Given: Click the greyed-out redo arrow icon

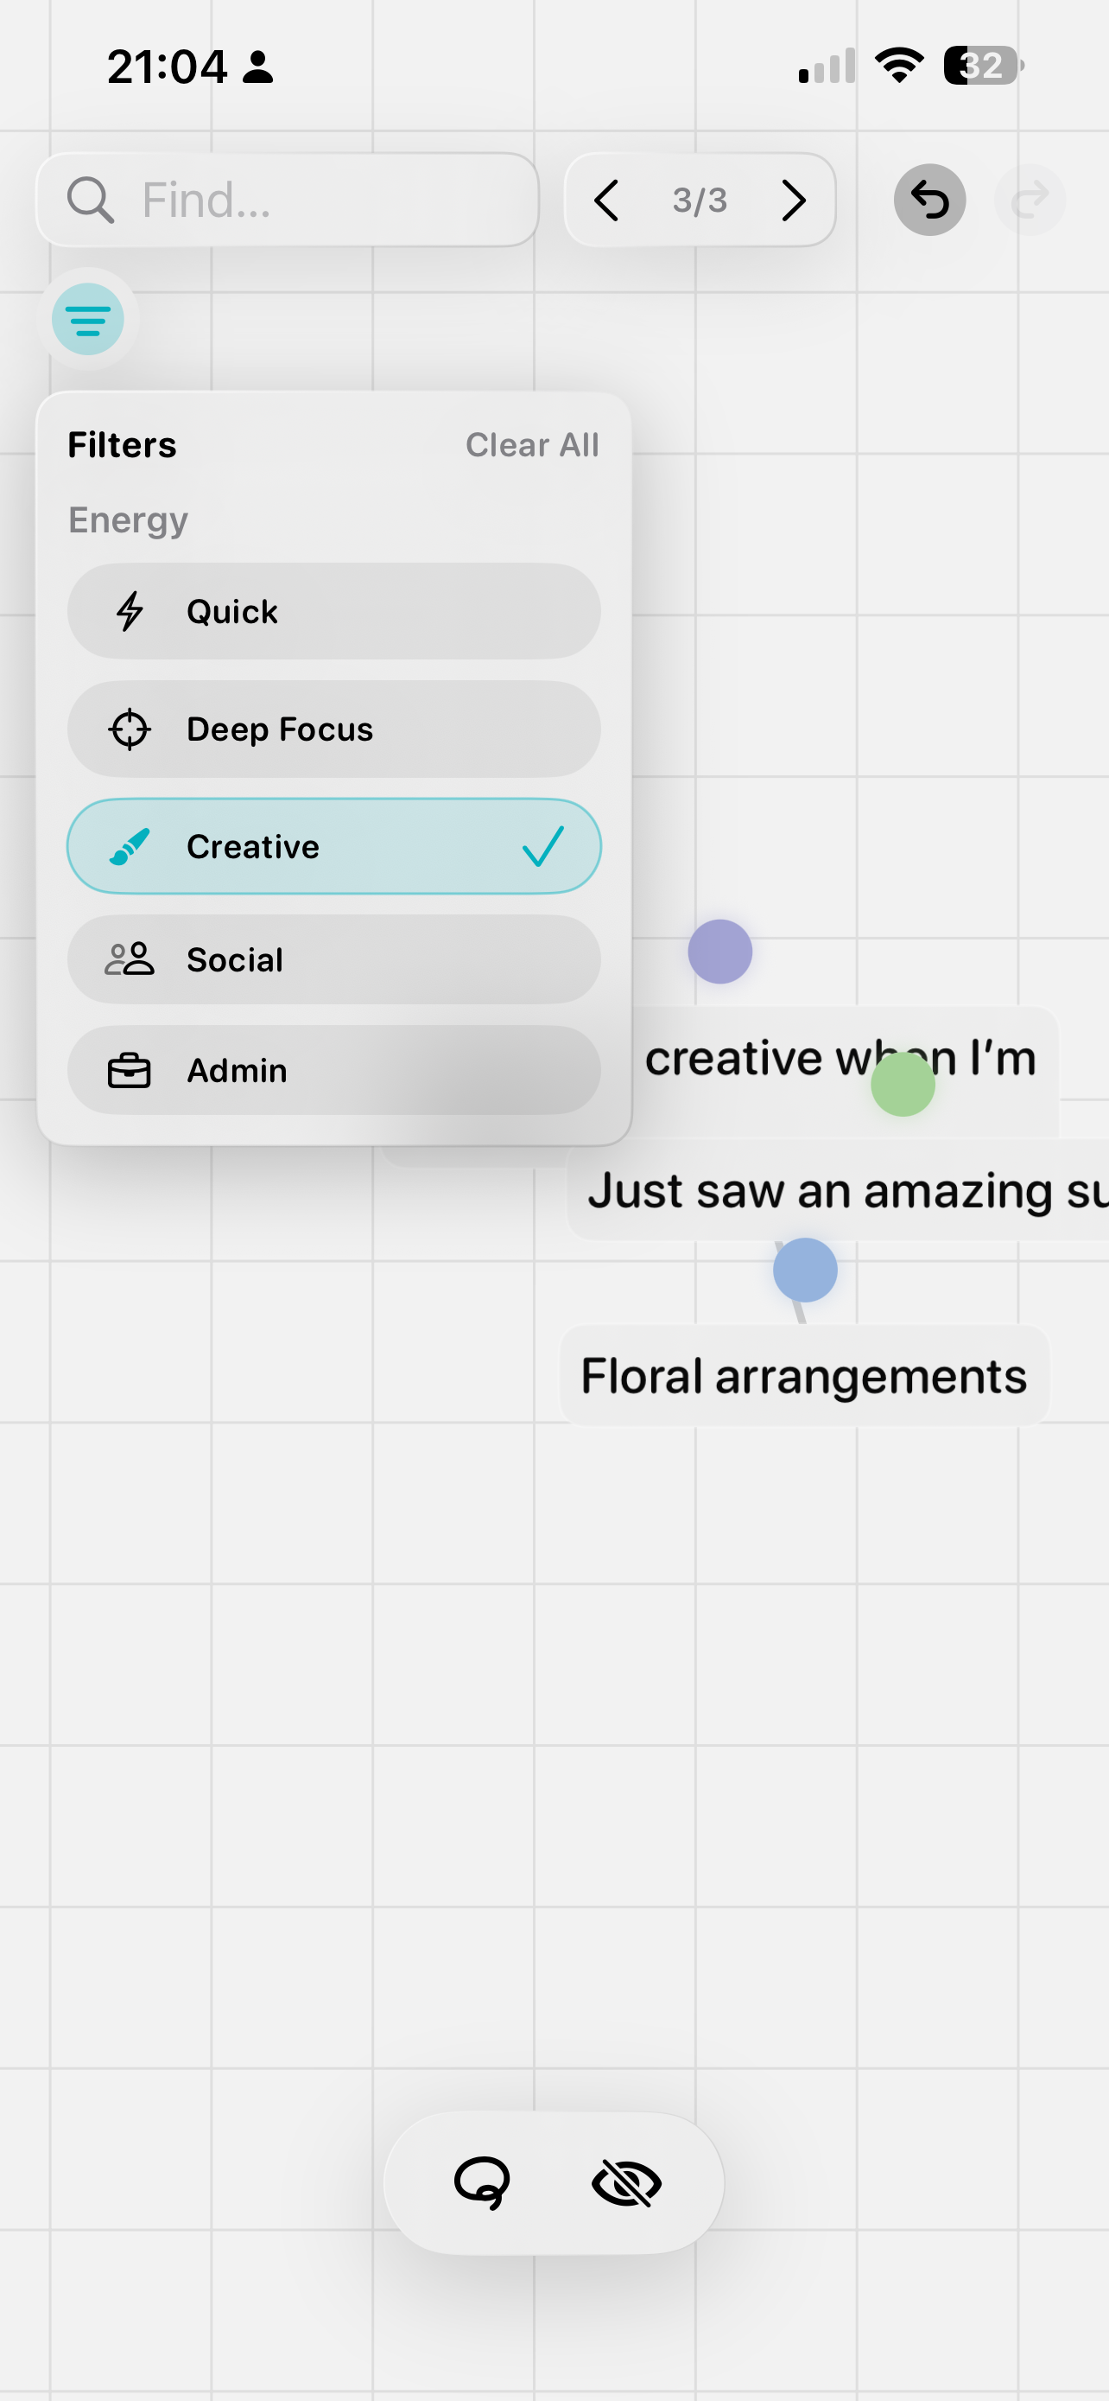Looking at the screenshot, I should coord(1029,200).
